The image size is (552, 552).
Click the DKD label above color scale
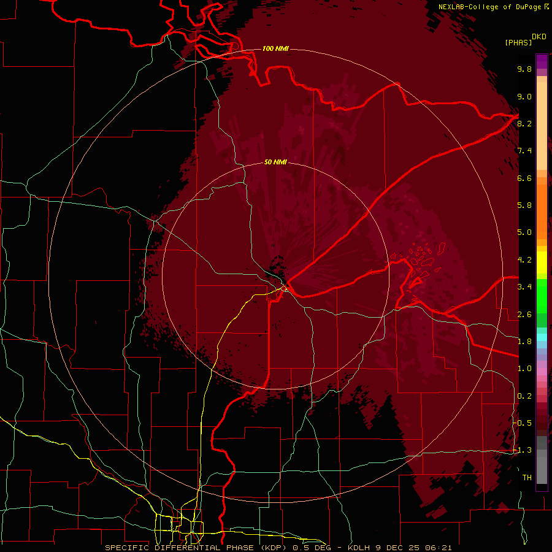coord(539,37)
